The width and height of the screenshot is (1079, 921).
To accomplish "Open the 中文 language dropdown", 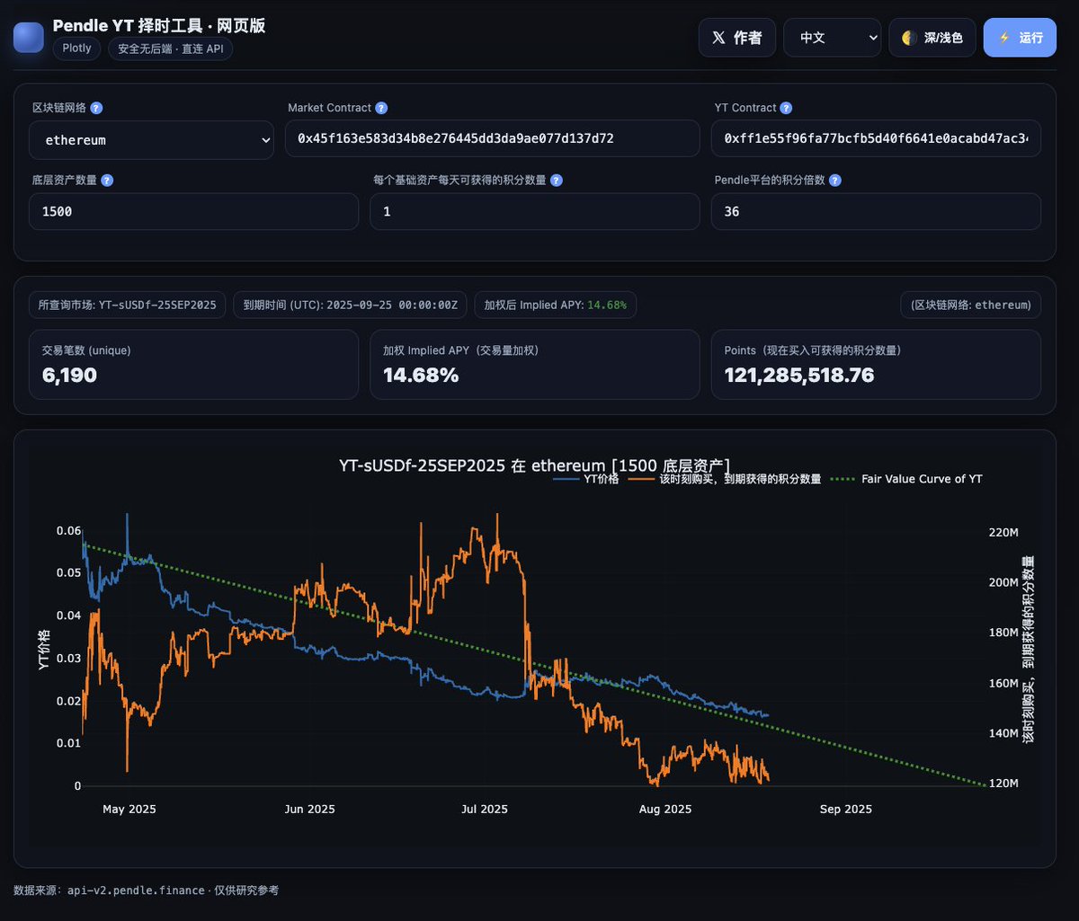I will [x=832, y=38].
